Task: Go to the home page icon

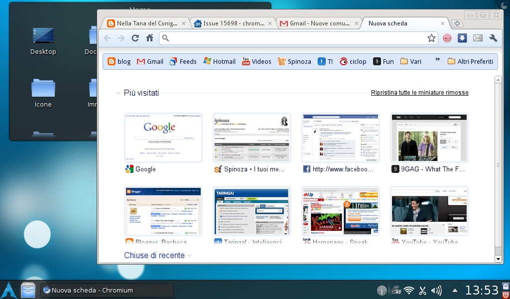Action: tap(149, 38)
